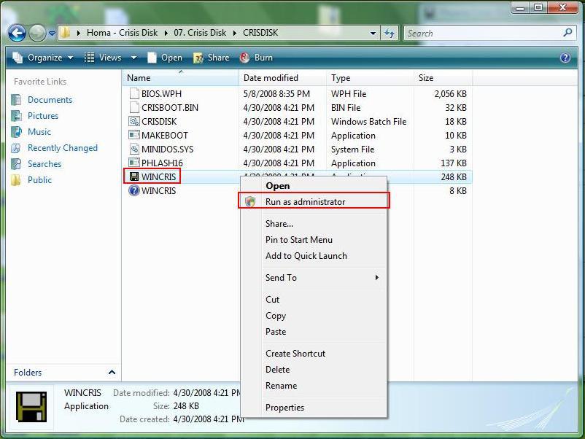The width and height of the screenshot is (585, 439).
Task: Expand the address bar history dropdown
Action: pos(373,34)
